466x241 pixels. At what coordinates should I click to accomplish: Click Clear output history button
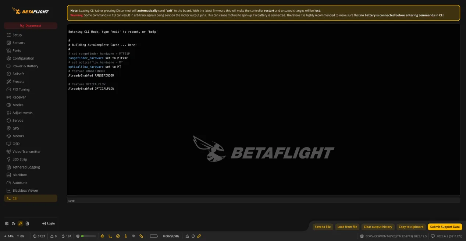(x=378, y=227)
